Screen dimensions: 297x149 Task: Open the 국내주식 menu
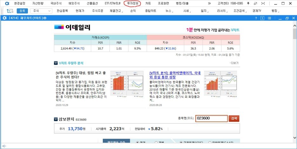(56, 3)
